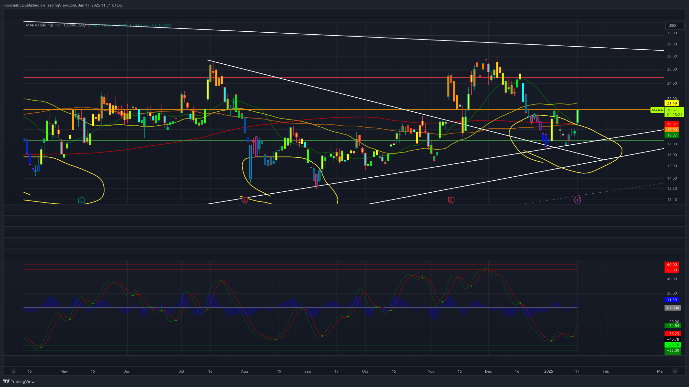
Task: Toggle the A auto-scale icon
Action: click(675, 371)
